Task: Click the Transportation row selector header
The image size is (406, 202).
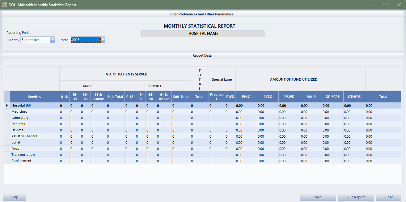Action: pos(7,155)
